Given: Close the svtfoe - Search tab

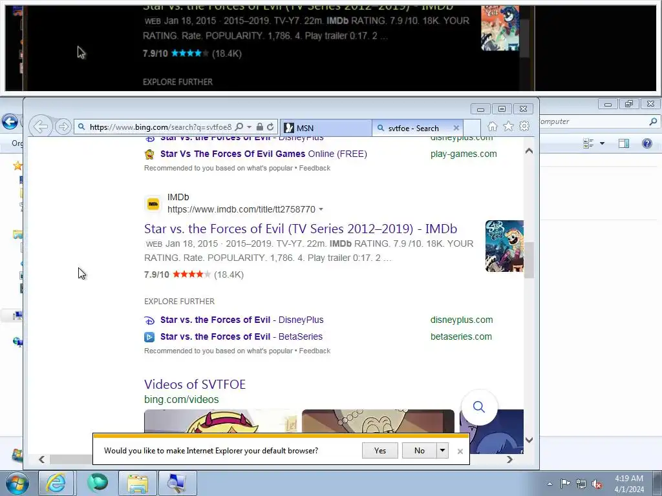Looking at the screenshot, I should click(456, 128).
